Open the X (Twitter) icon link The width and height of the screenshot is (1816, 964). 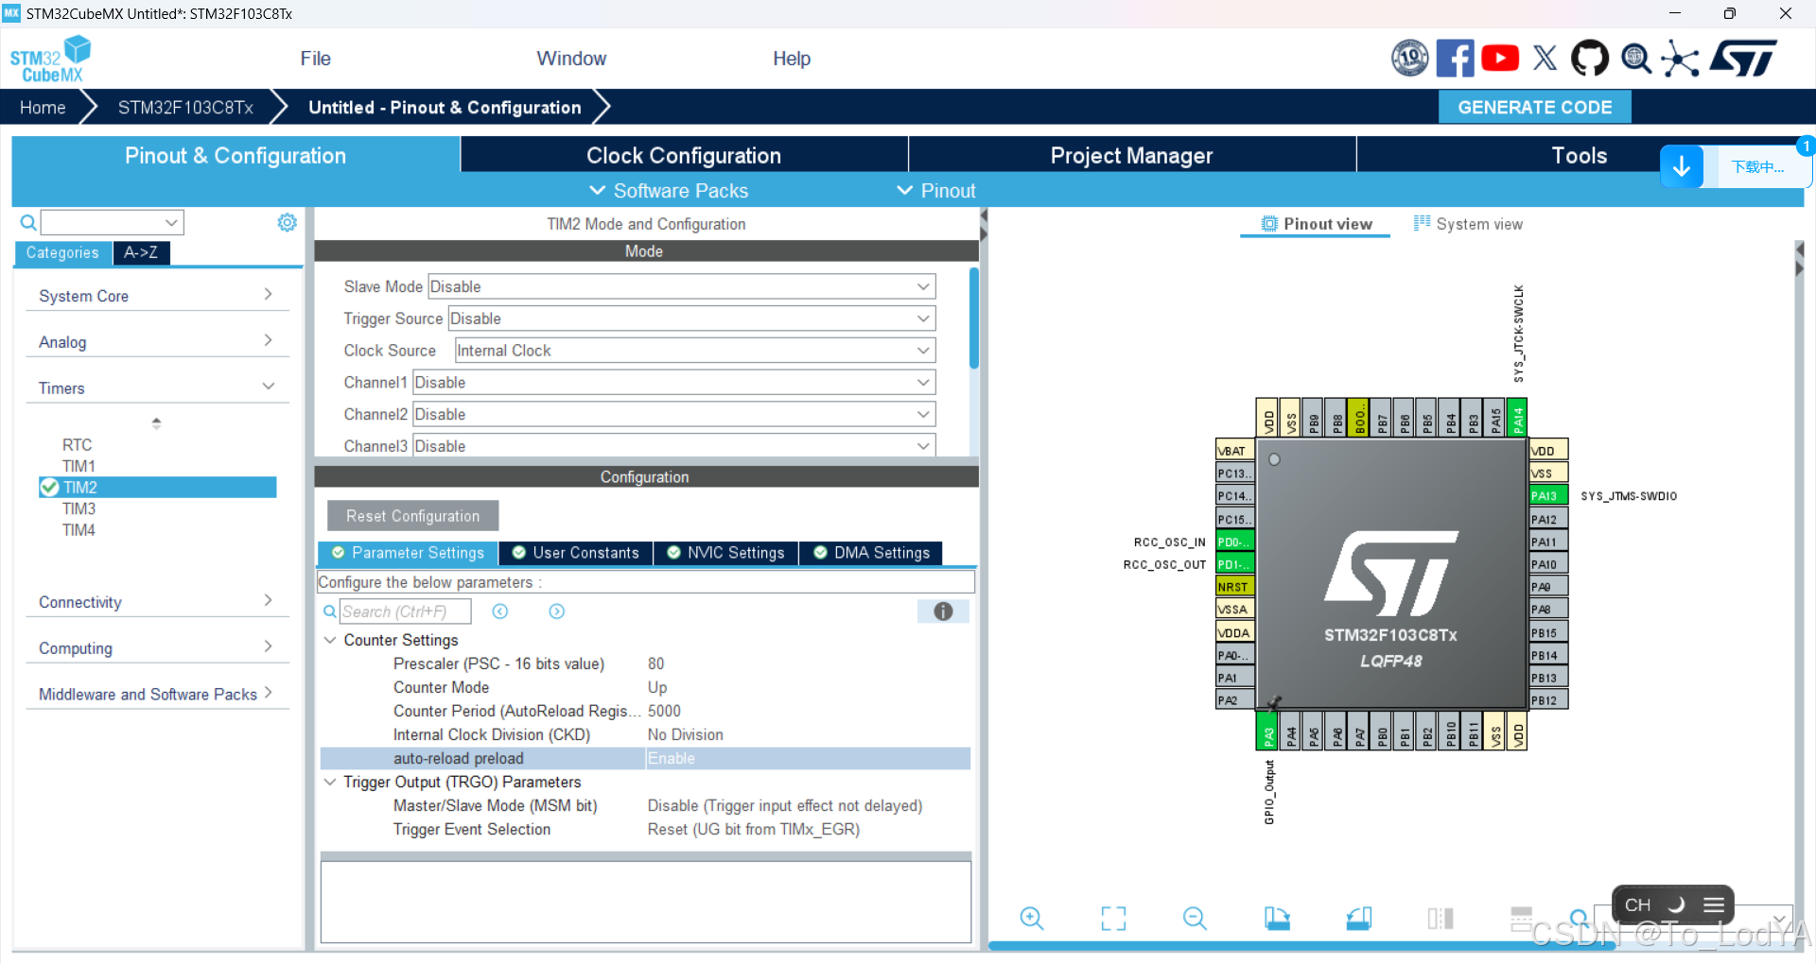pos(1545,58)
